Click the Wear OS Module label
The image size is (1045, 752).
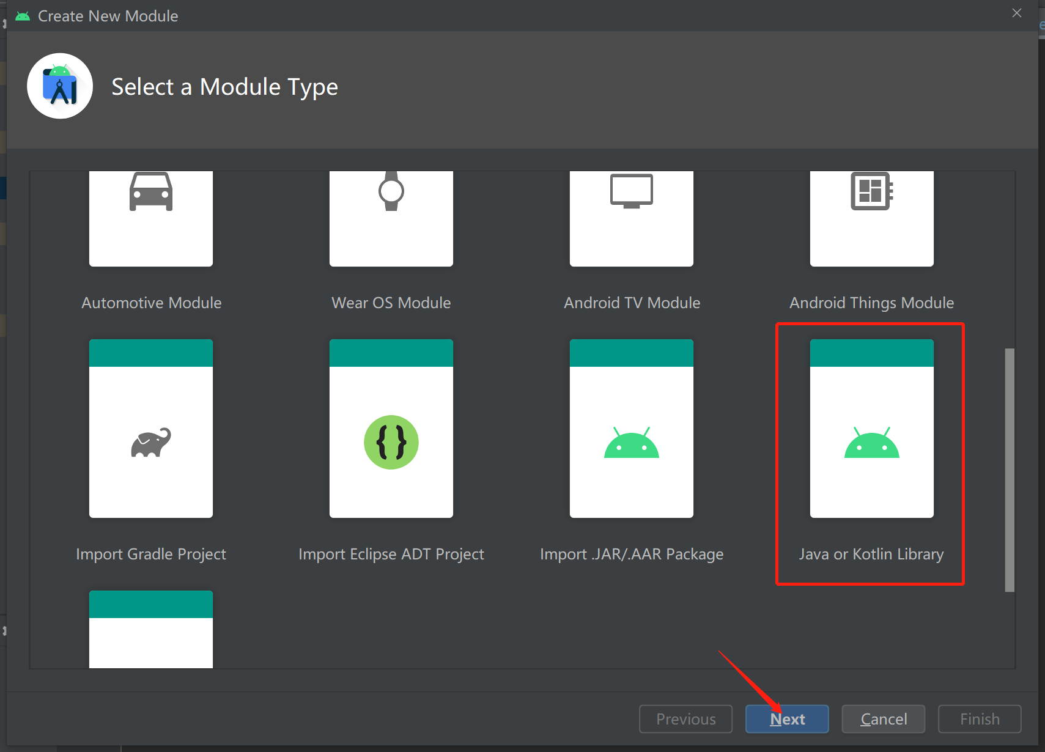391,303
